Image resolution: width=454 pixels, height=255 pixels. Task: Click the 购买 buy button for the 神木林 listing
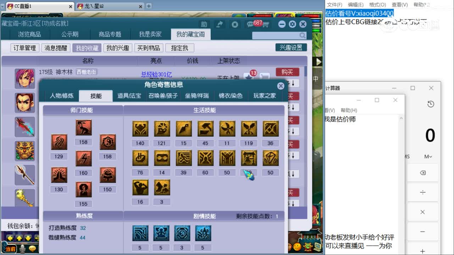(x=287, y=72)
